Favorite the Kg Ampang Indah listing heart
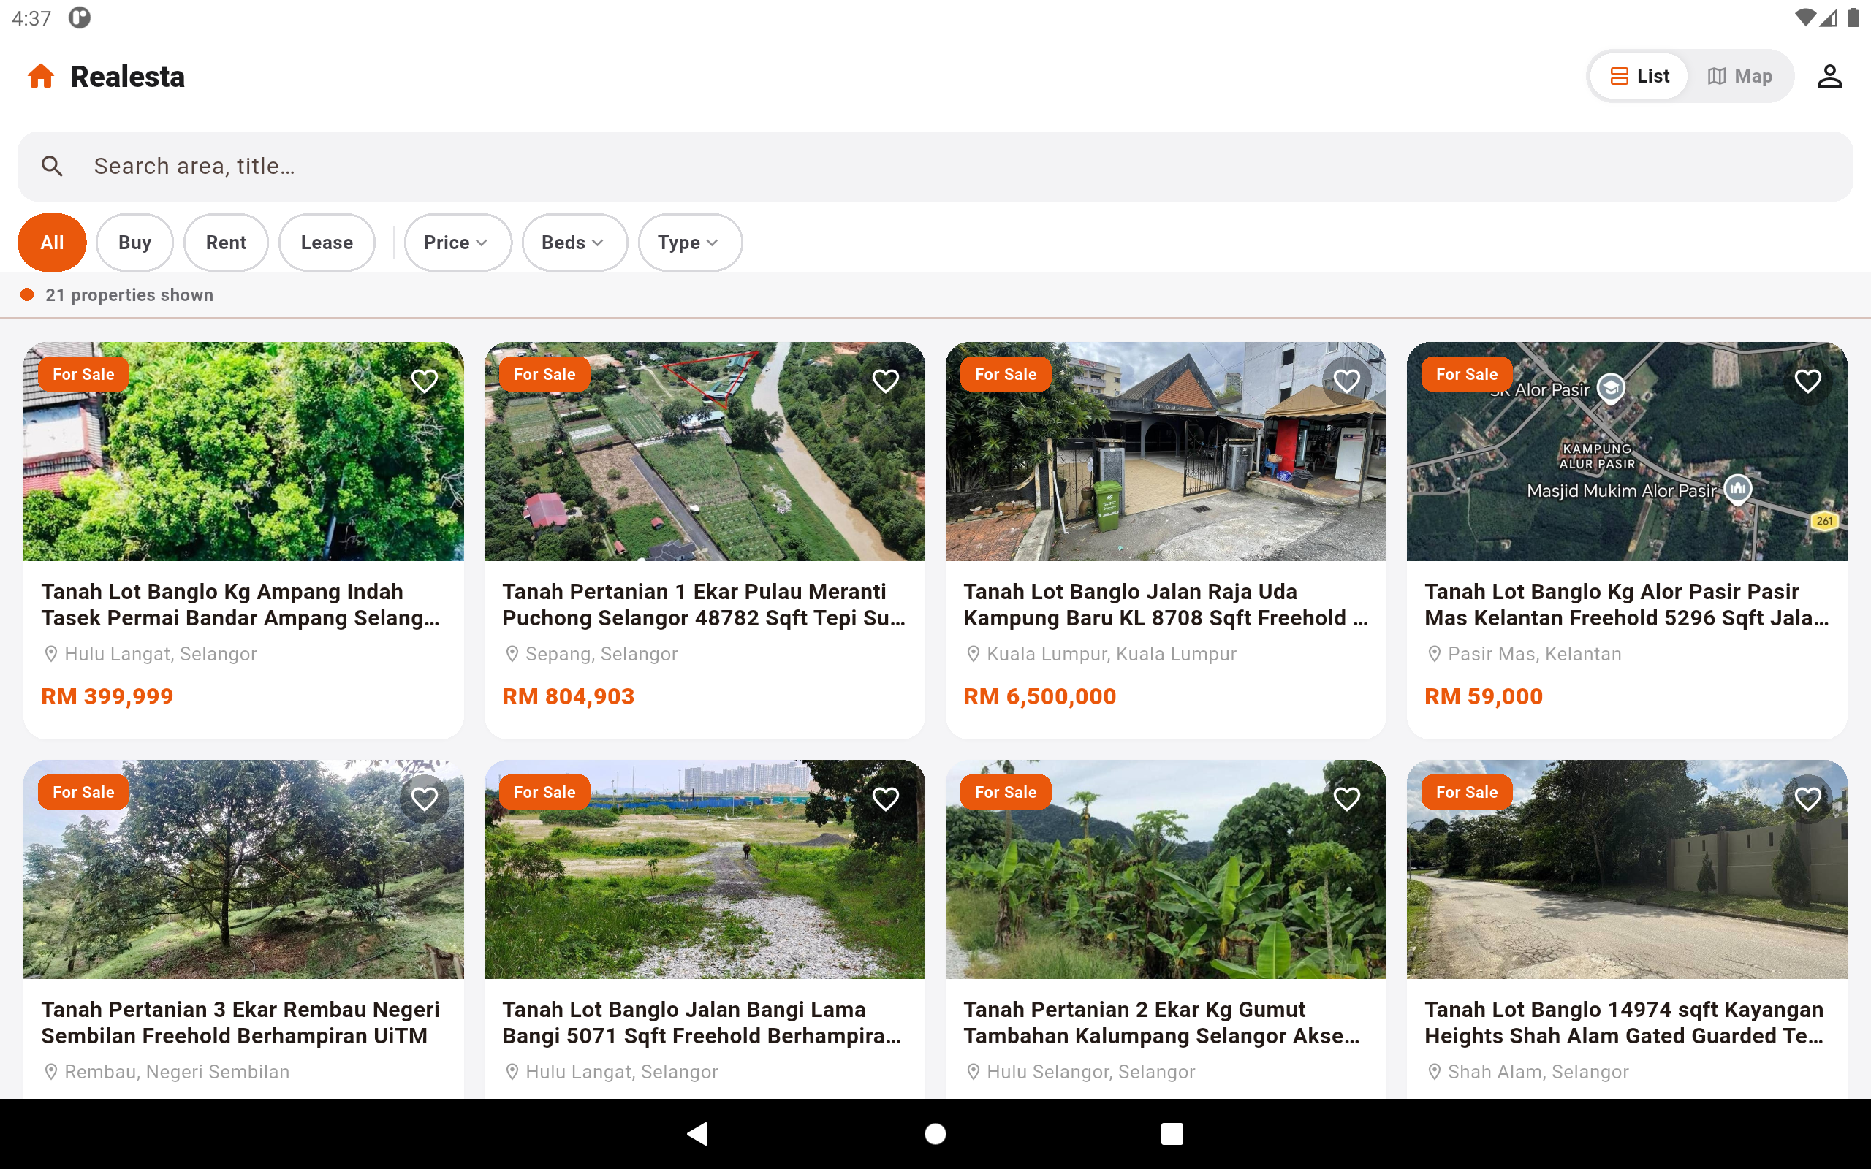Viewport: 1871px width, 1169px height. (425, 381)
